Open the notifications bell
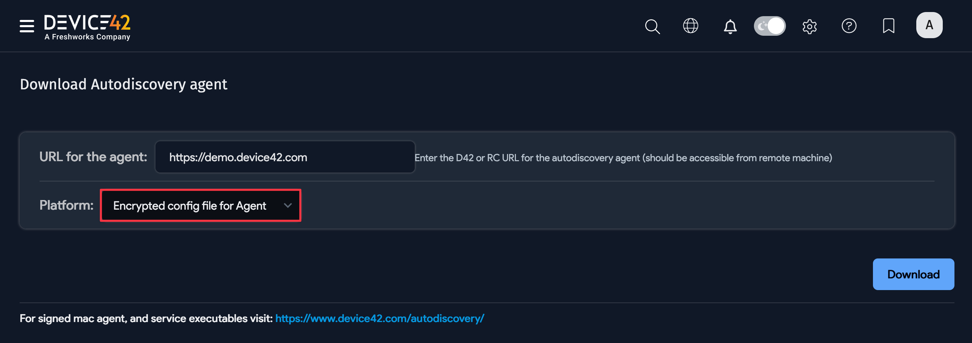 click(730, 26)
